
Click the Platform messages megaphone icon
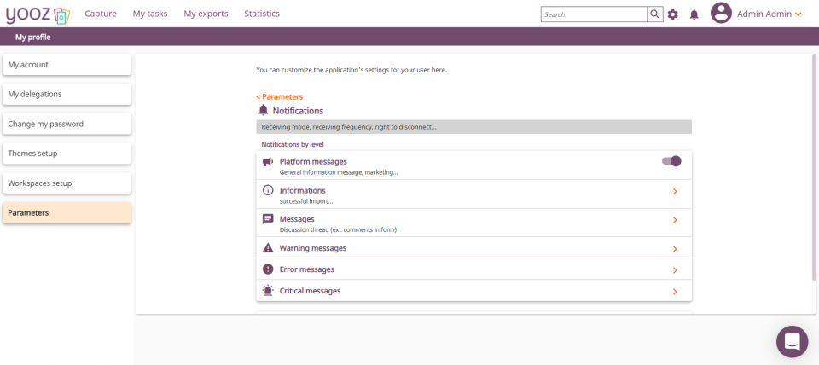coord(268,162)
